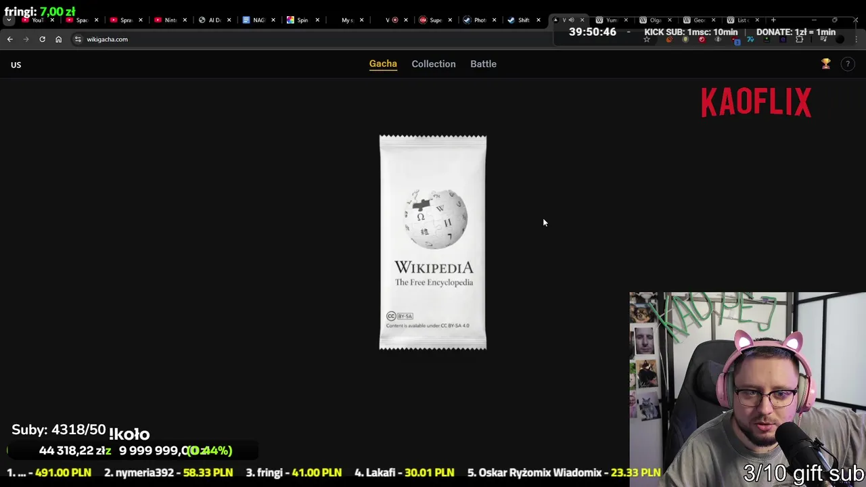866x487 pixels.
Task: Open the media control toolbar icon
Action: click(x=823, y=40)
